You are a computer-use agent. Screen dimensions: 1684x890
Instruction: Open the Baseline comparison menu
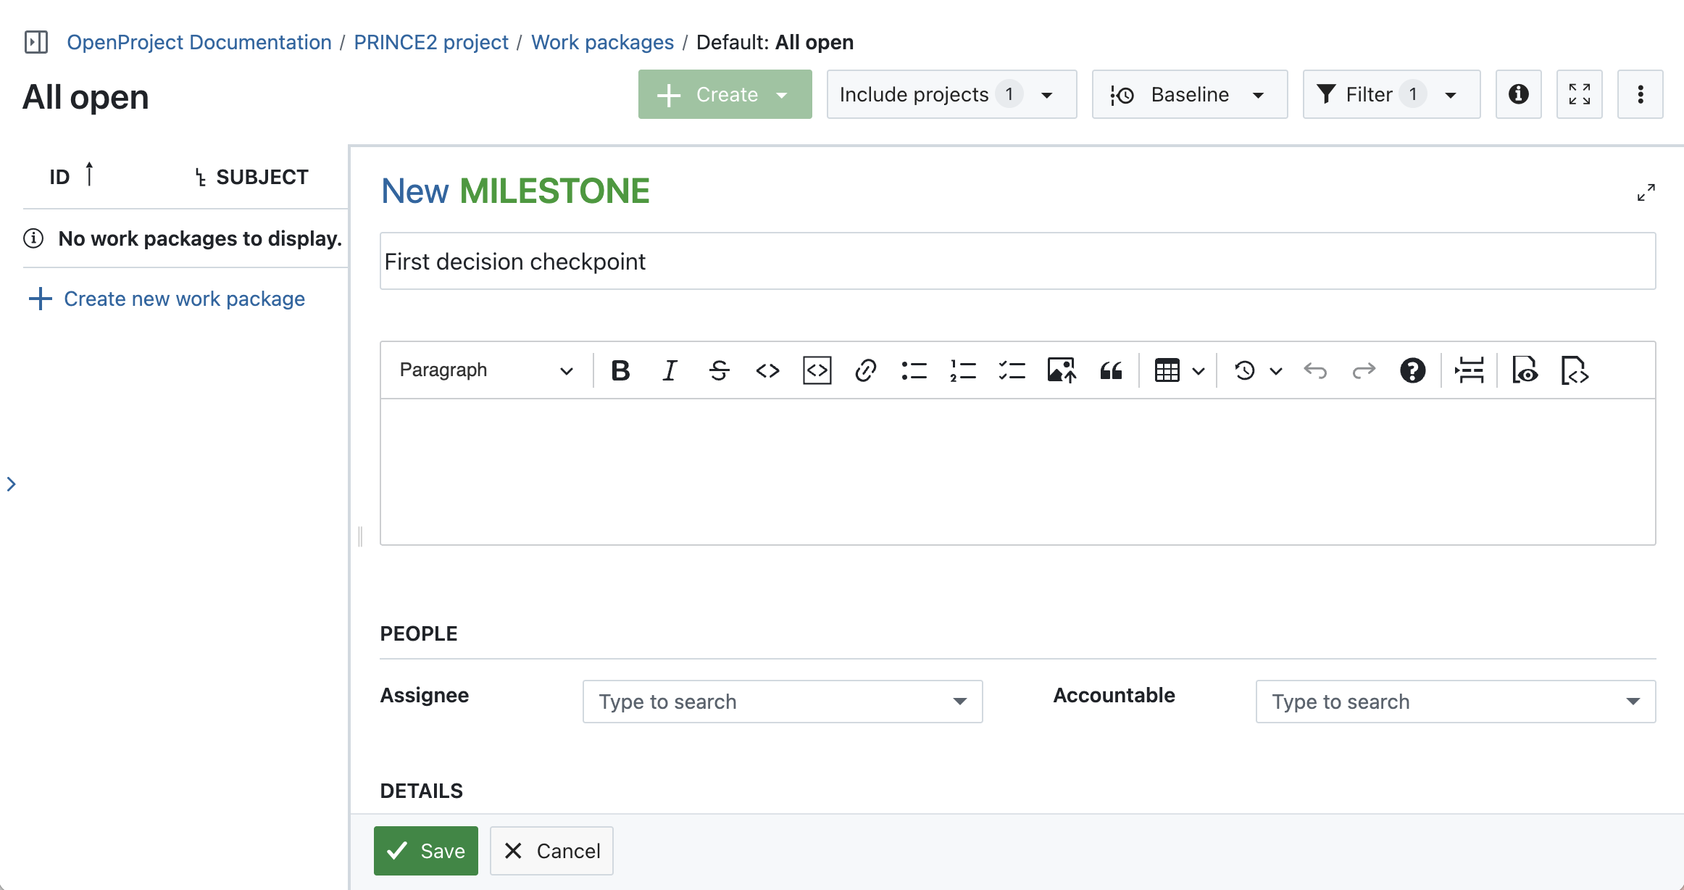pyautogui.click(x=1189, y=94)
